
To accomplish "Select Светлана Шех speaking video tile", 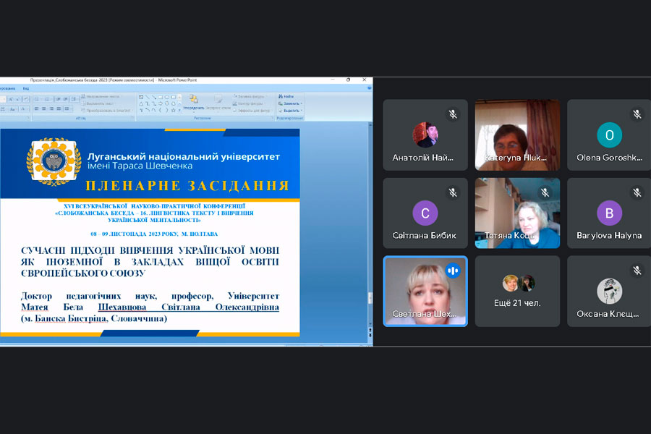I will point(425,291).
